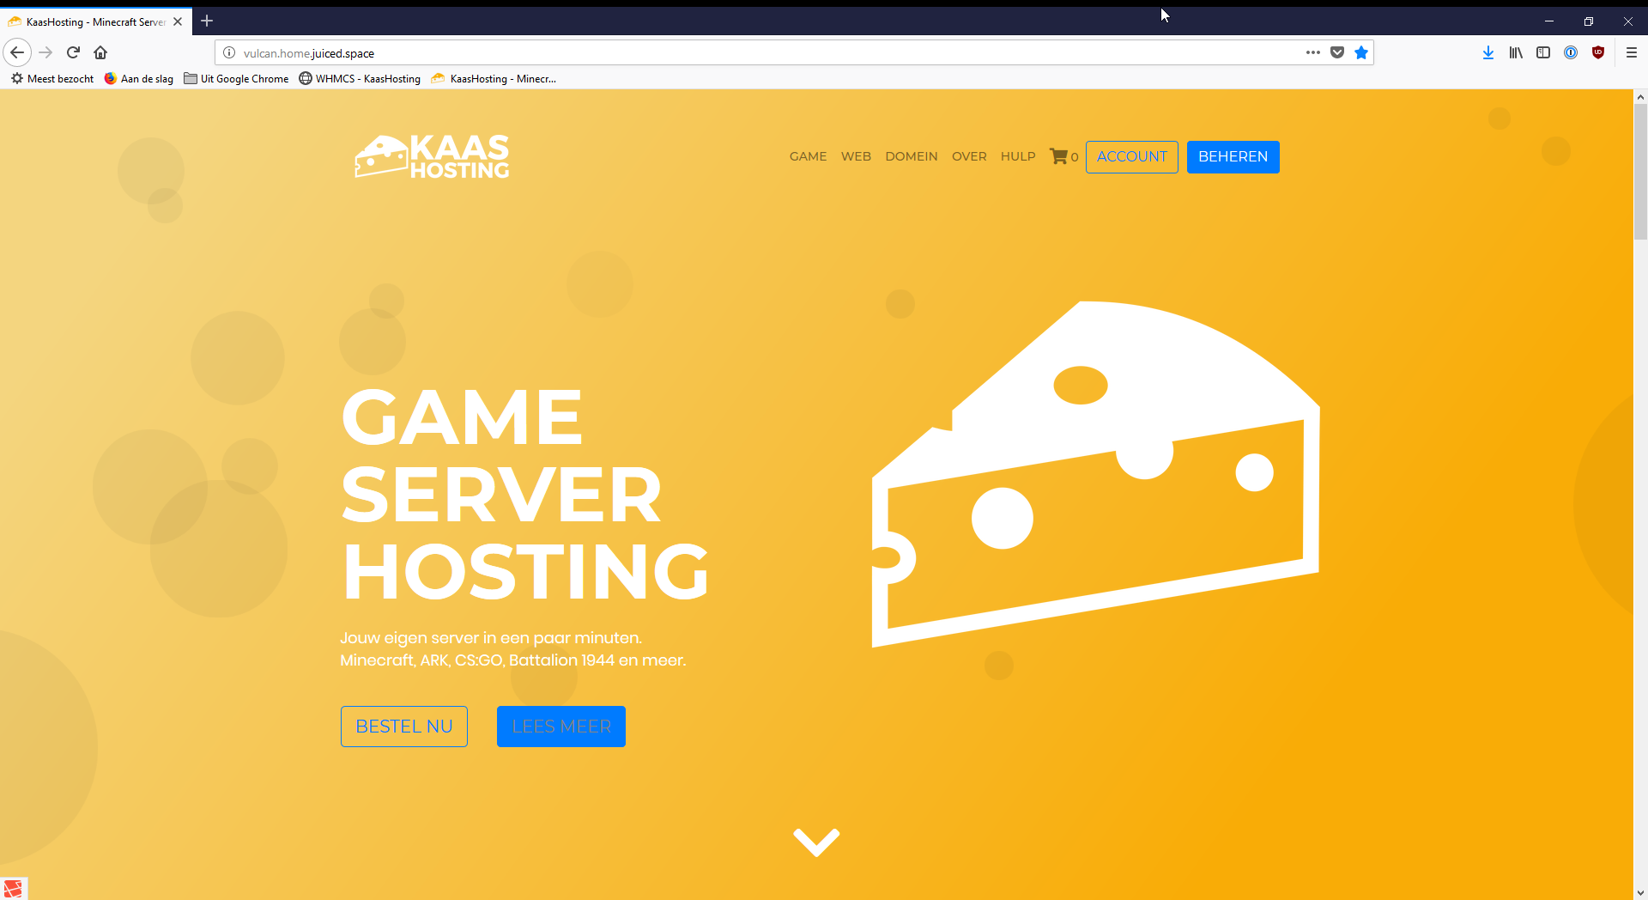Click the blue BEHEREN button
The height and width of the screenshot is (900, 1648).
pyautogui.click(x=1233, y=156)
